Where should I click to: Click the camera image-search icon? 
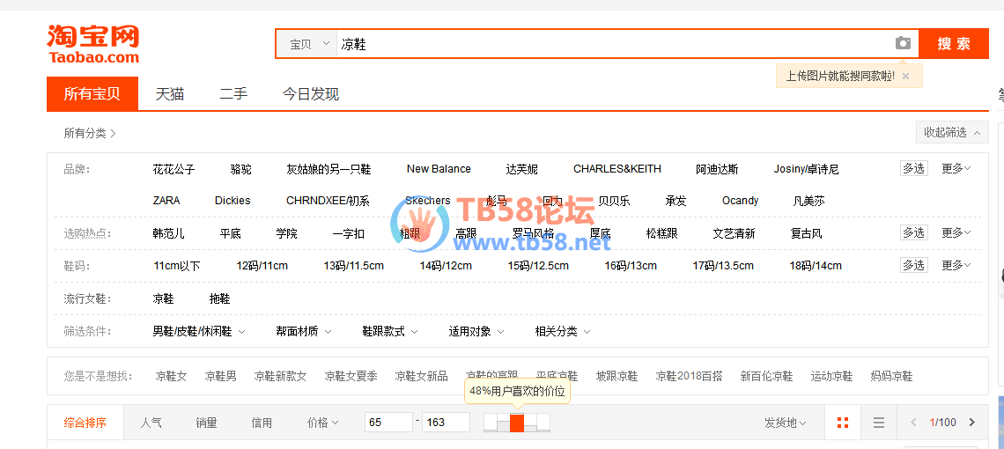click(x=903, y=43)
